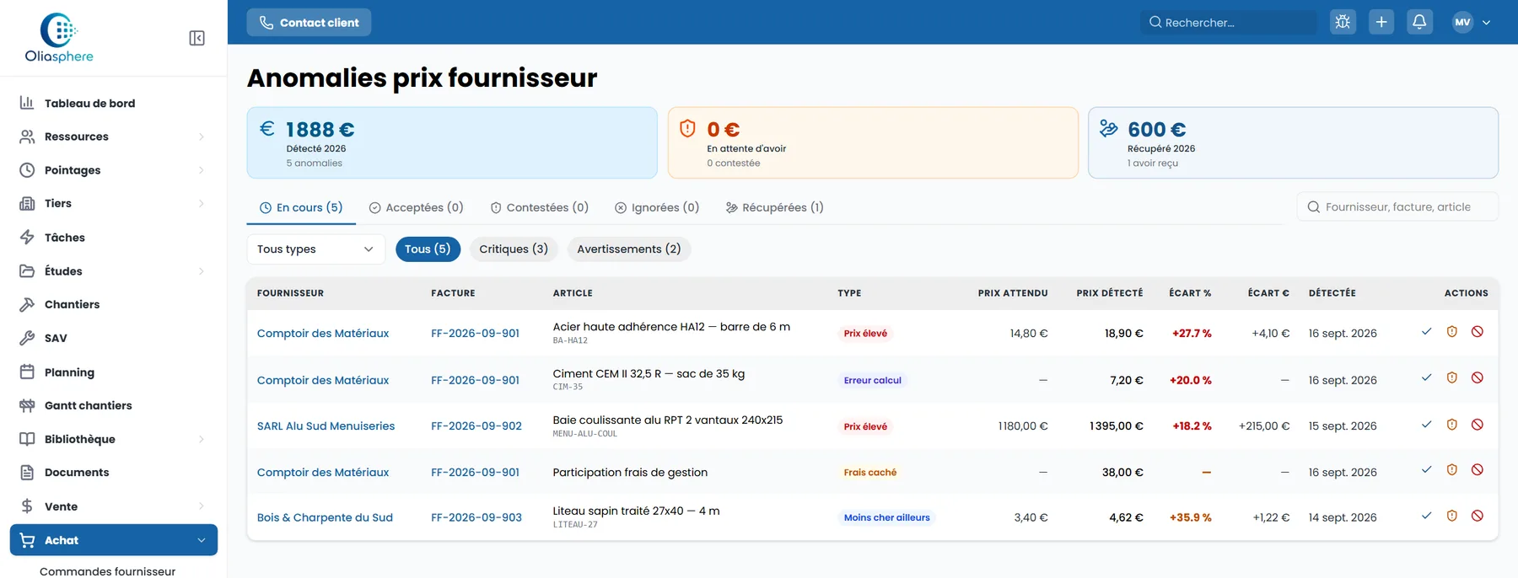This screenshot has width=1518, height=578.
Task: Click the plus add icon in header
Action: coord(1381,22)
